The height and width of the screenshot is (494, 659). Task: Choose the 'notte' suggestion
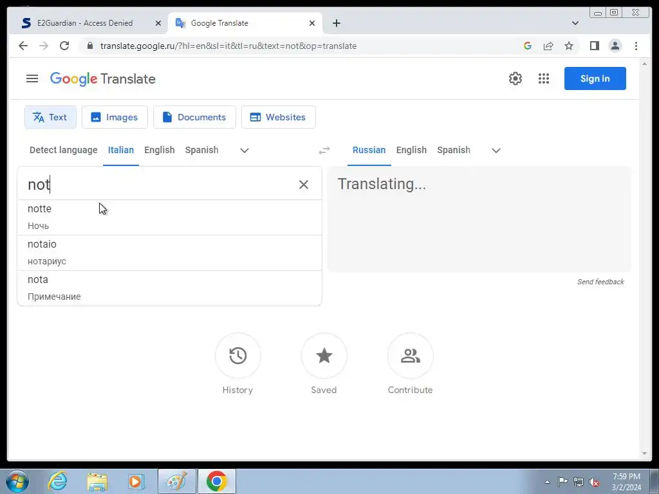169,217
